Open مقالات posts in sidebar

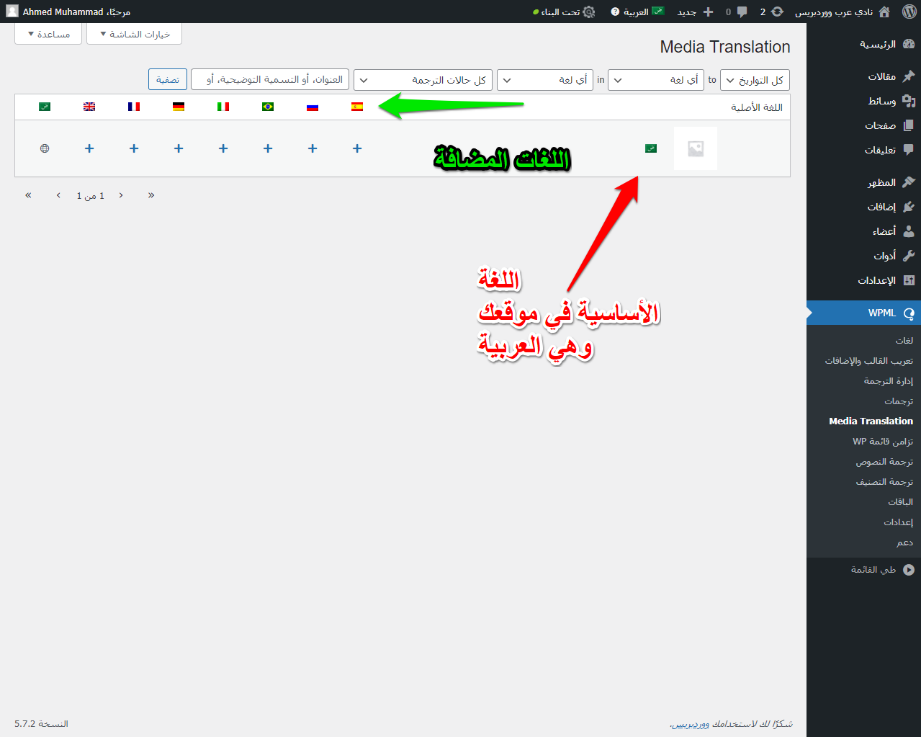pos(863,76)
